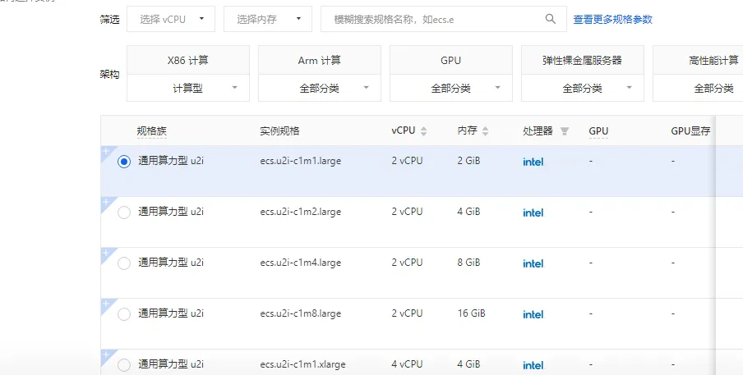The width and height of the screenshot is (743, 375).
Task: Select ecs.u2i-c1m8.large radio button
Action: [x=123, y=314]
